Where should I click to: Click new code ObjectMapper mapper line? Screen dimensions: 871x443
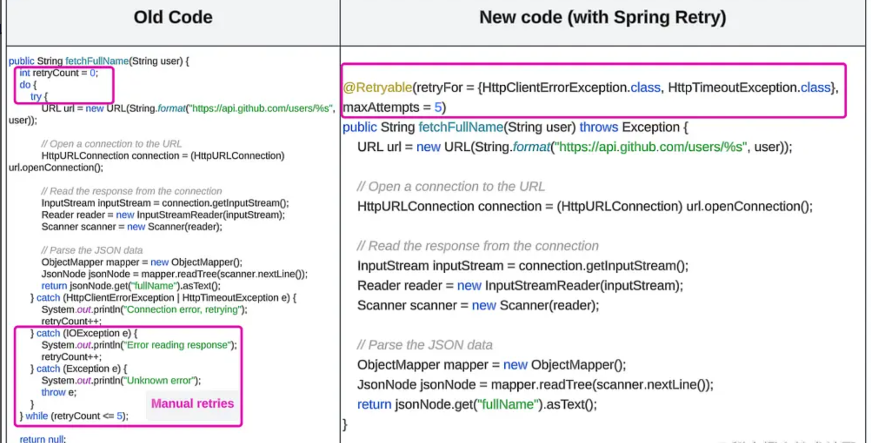492,364
